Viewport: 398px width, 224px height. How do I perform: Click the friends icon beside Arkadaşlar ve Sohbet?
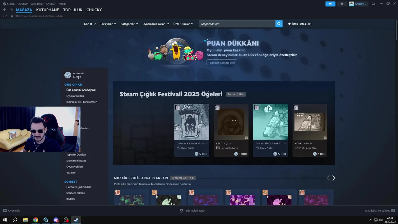click(x=393, y=211)
